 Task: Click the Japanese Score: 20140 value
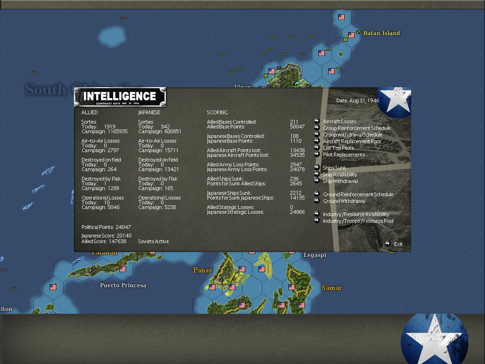[107, 236]
